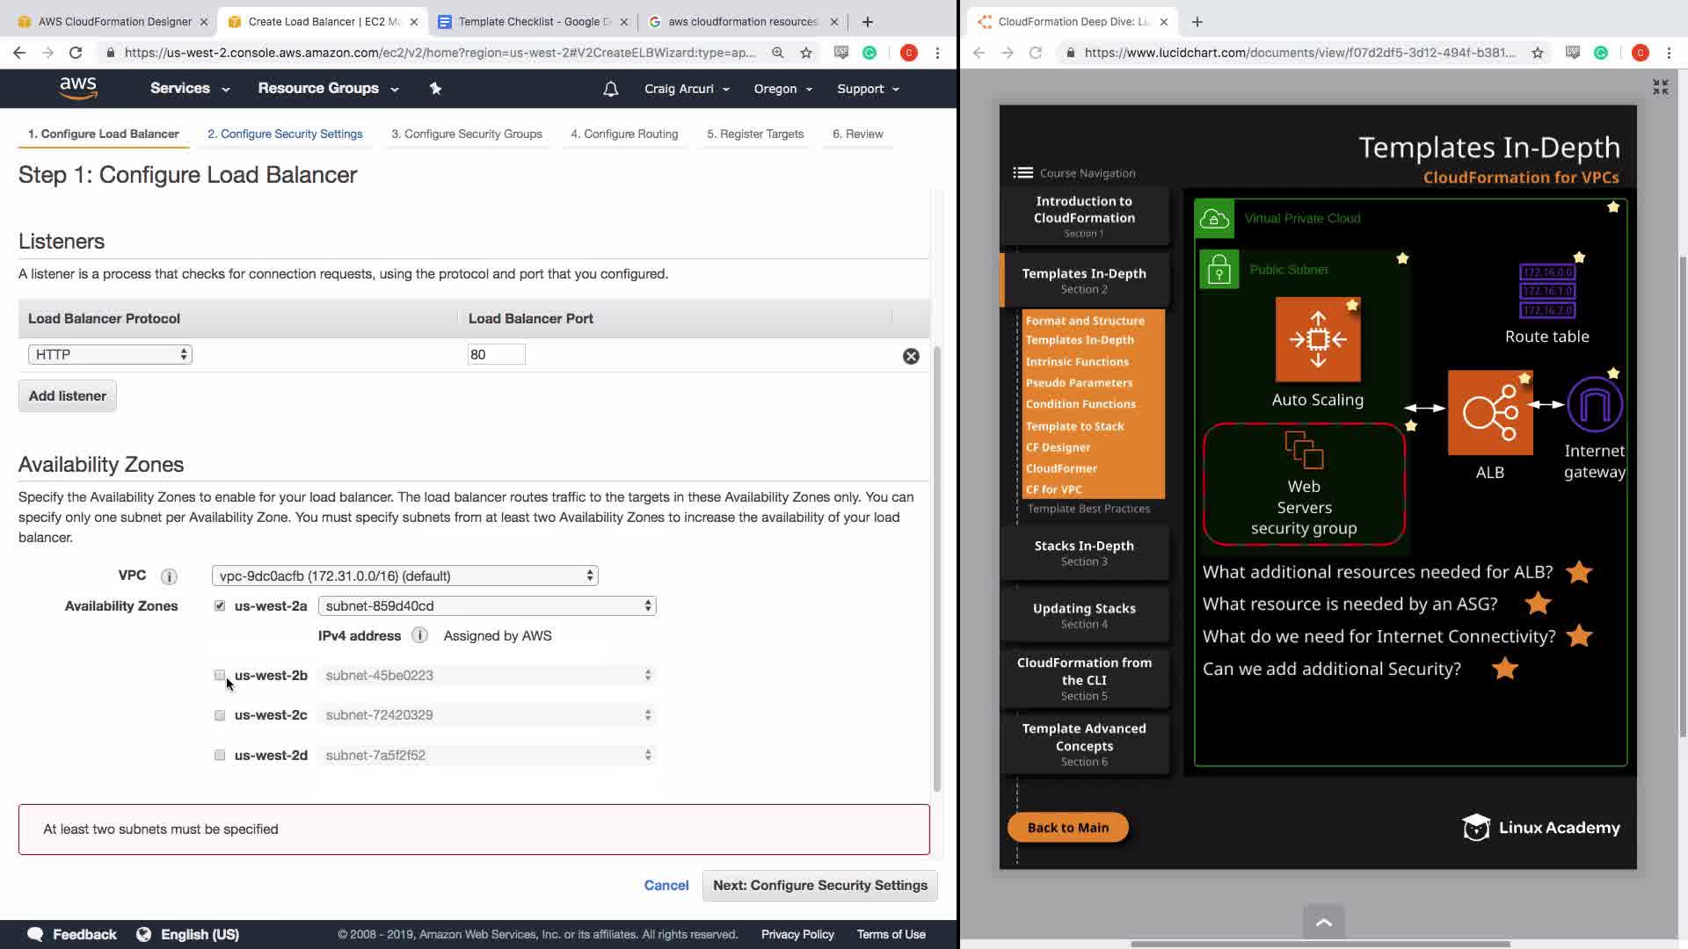This screenshot has width=1688, height=949.
Task: Uncheck the us-west-2a availability zone
Action: pyautogui.click(x=220, y=605)
